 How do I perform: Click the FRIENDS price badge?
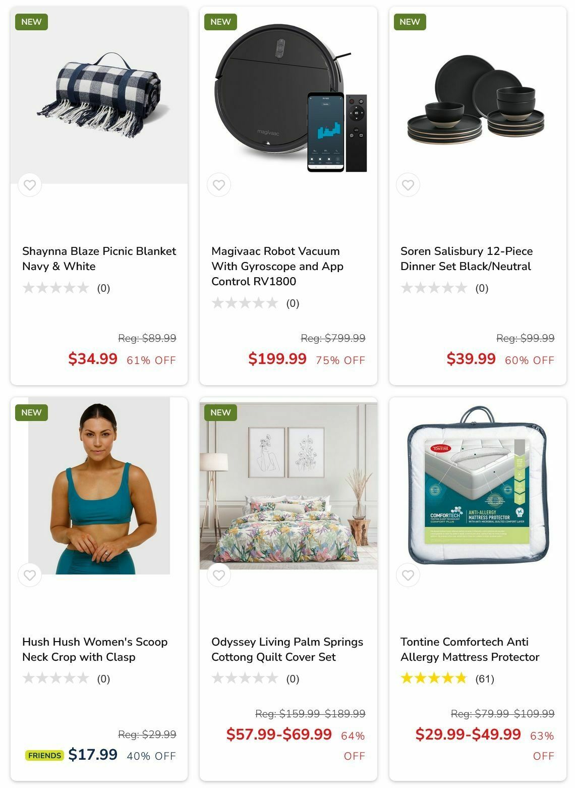click(x=44, y=756)
